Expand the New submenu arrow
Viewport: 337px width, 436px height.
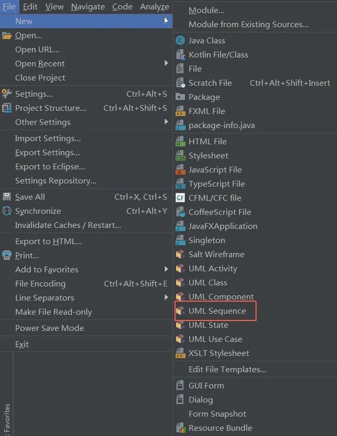[166, 20]
